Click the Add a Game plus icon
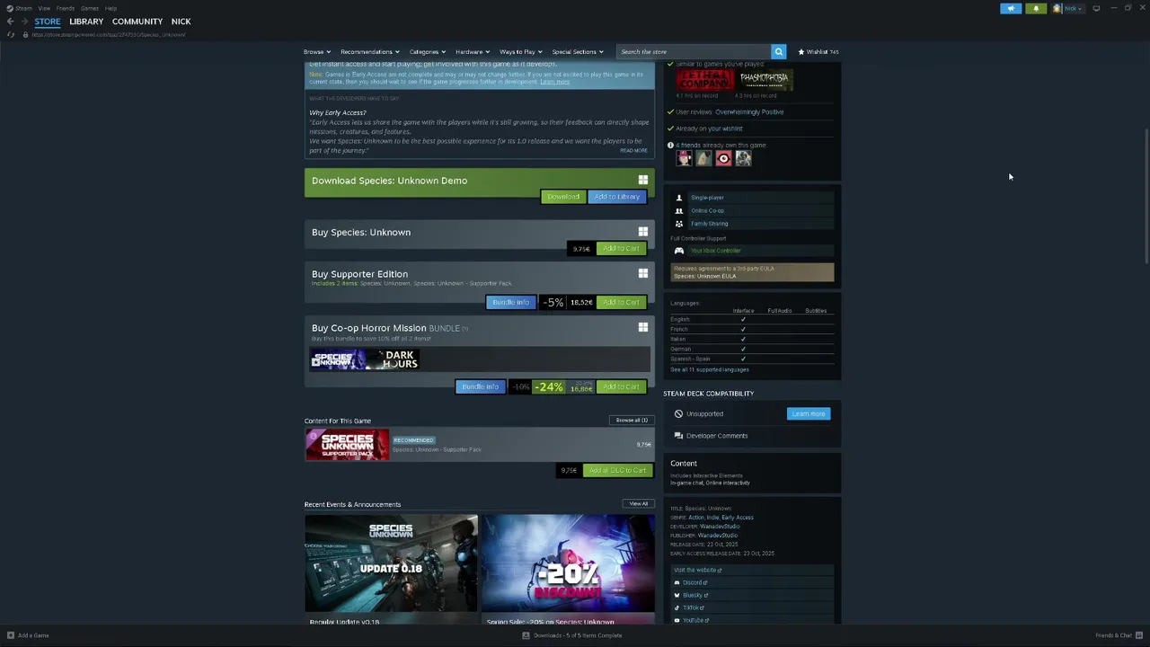1150x647 pixels. pyautogui.click(x=11, y=635)
